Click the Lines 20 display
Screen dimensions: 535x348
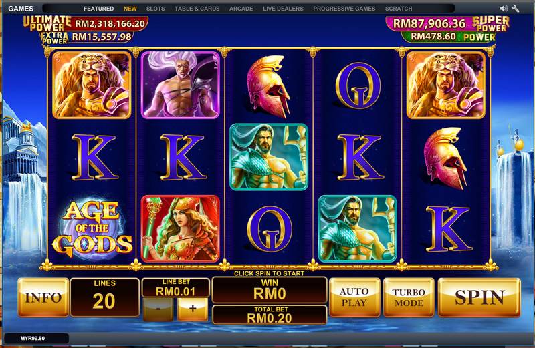click(x=105, y=297)
